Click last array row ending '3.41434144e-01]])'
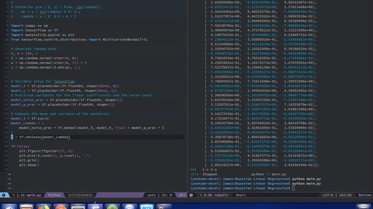The image size is (373, 209). tap(262, 165)
